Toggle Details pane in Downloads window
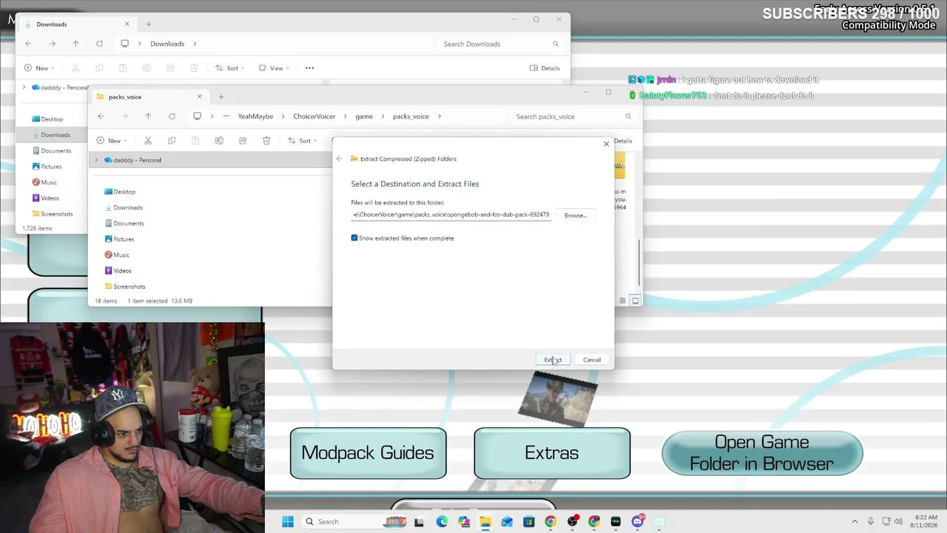Viewport: 947px width, 533px height. 545,68
